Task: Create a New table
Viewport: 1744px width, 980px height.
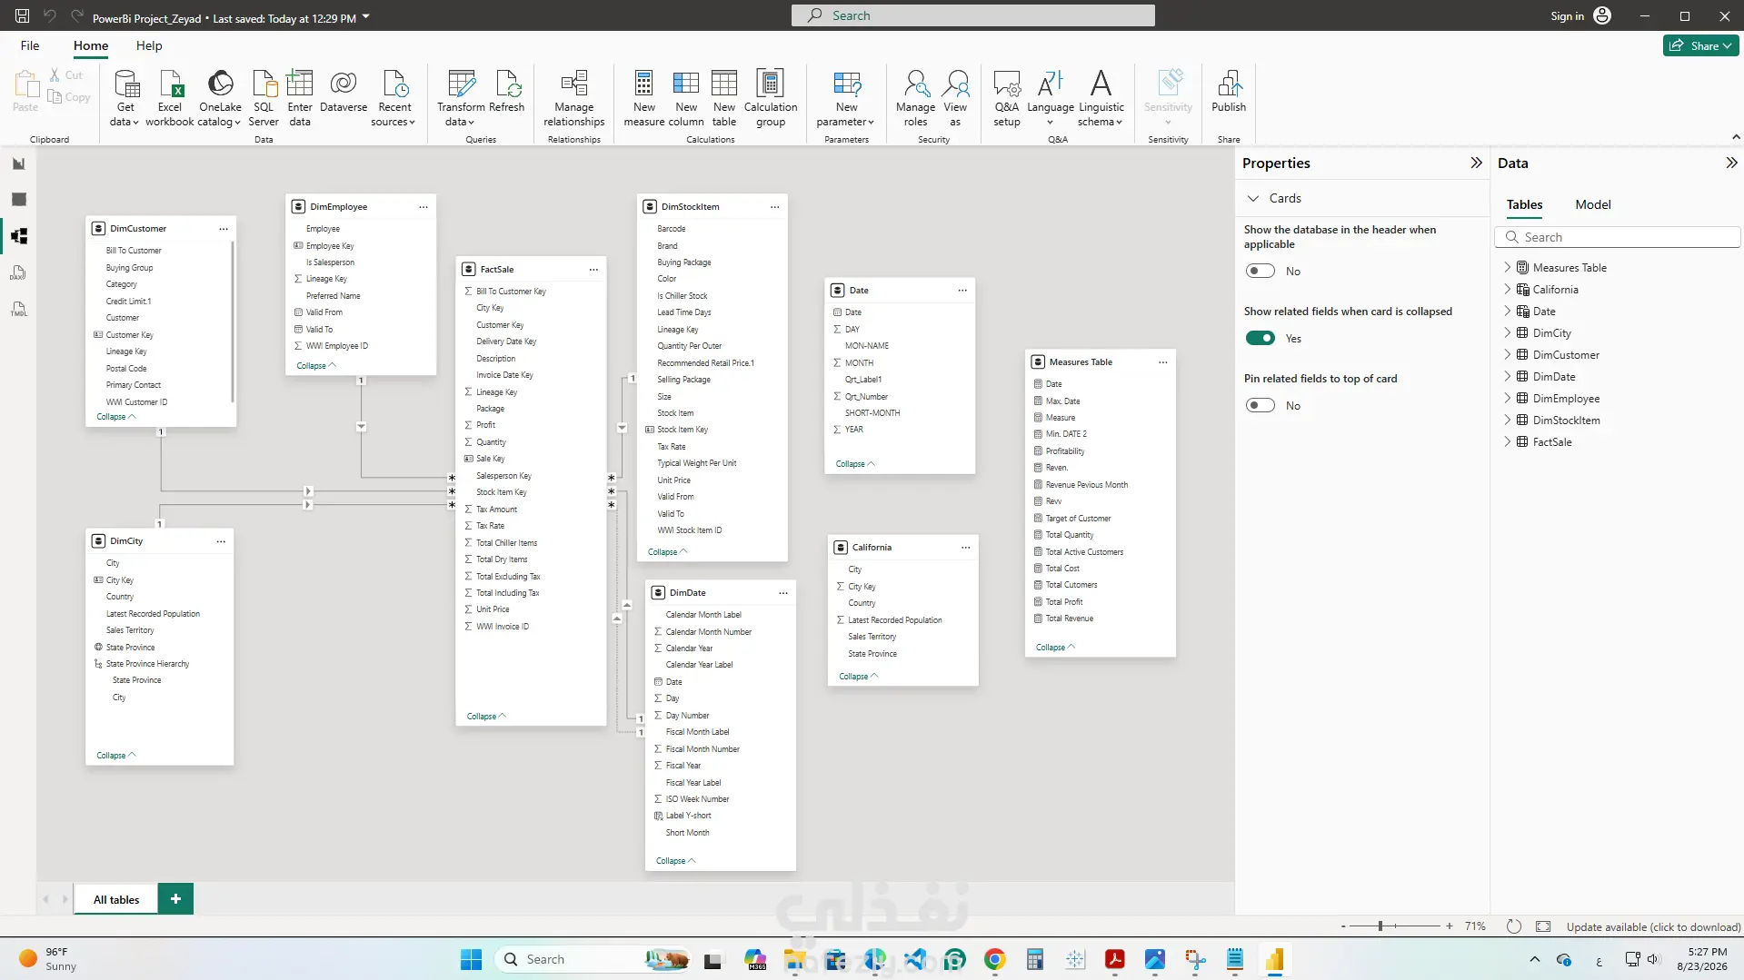Action: (x=724, y=98)
